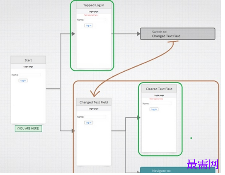Image resolution: width=225 pixels, height=175 pixels.
Task: Select the Cleared Text Field screen header
Action: 159,89
